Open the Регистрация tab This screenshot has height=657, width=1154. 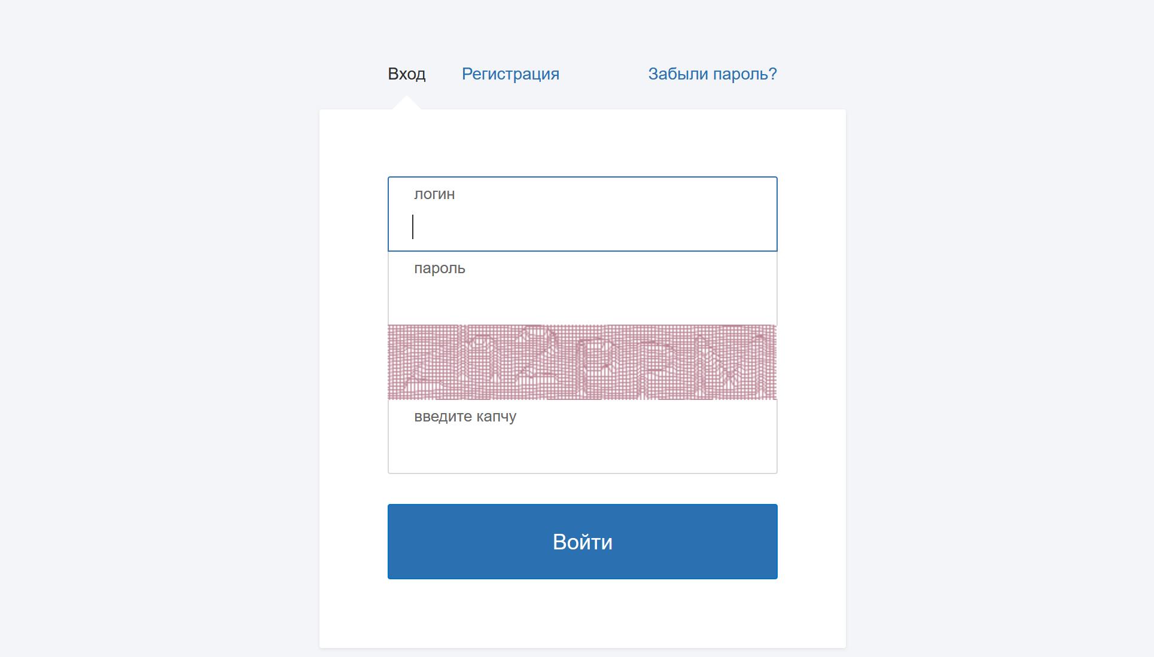click(x=510, y=74)
